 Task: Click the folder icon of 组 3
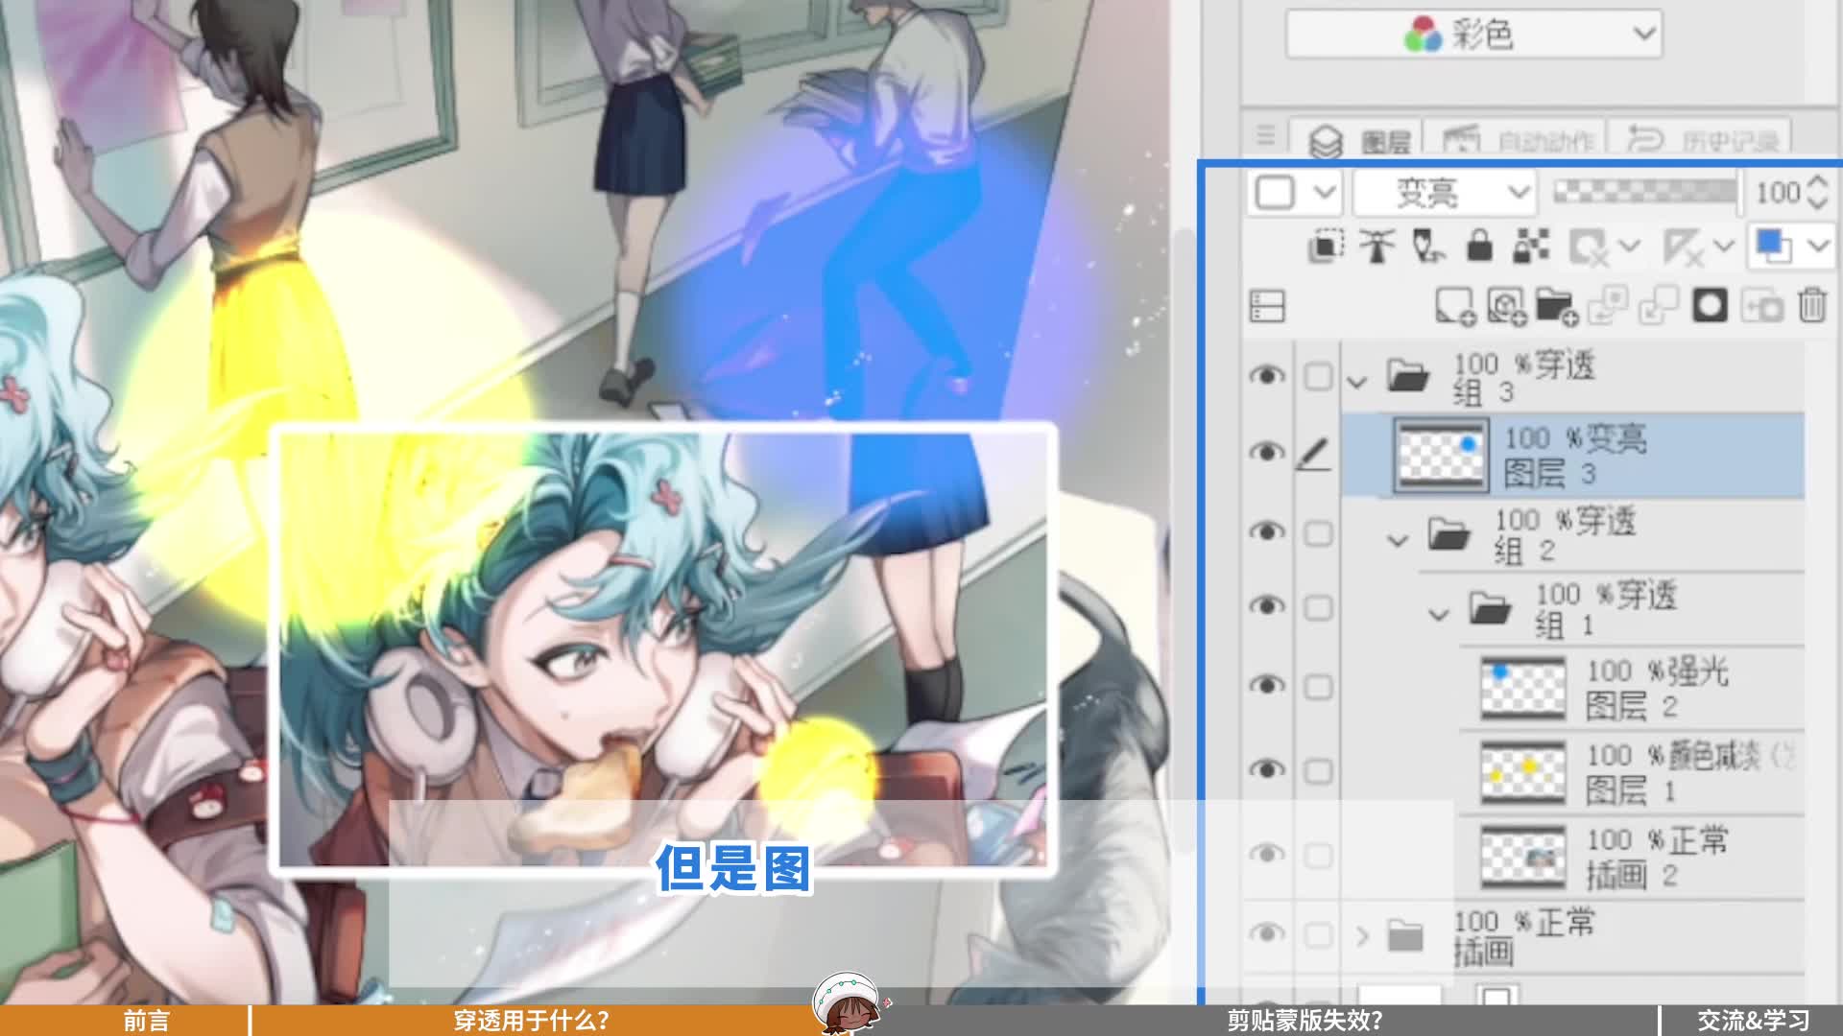click(x=1408, y=375)
